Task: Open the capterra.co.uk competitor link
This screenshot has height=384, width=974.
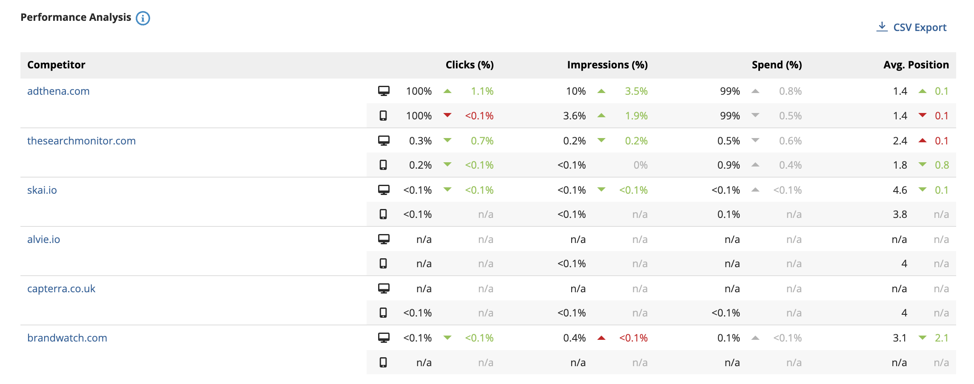Action: (x=61, y=288)
